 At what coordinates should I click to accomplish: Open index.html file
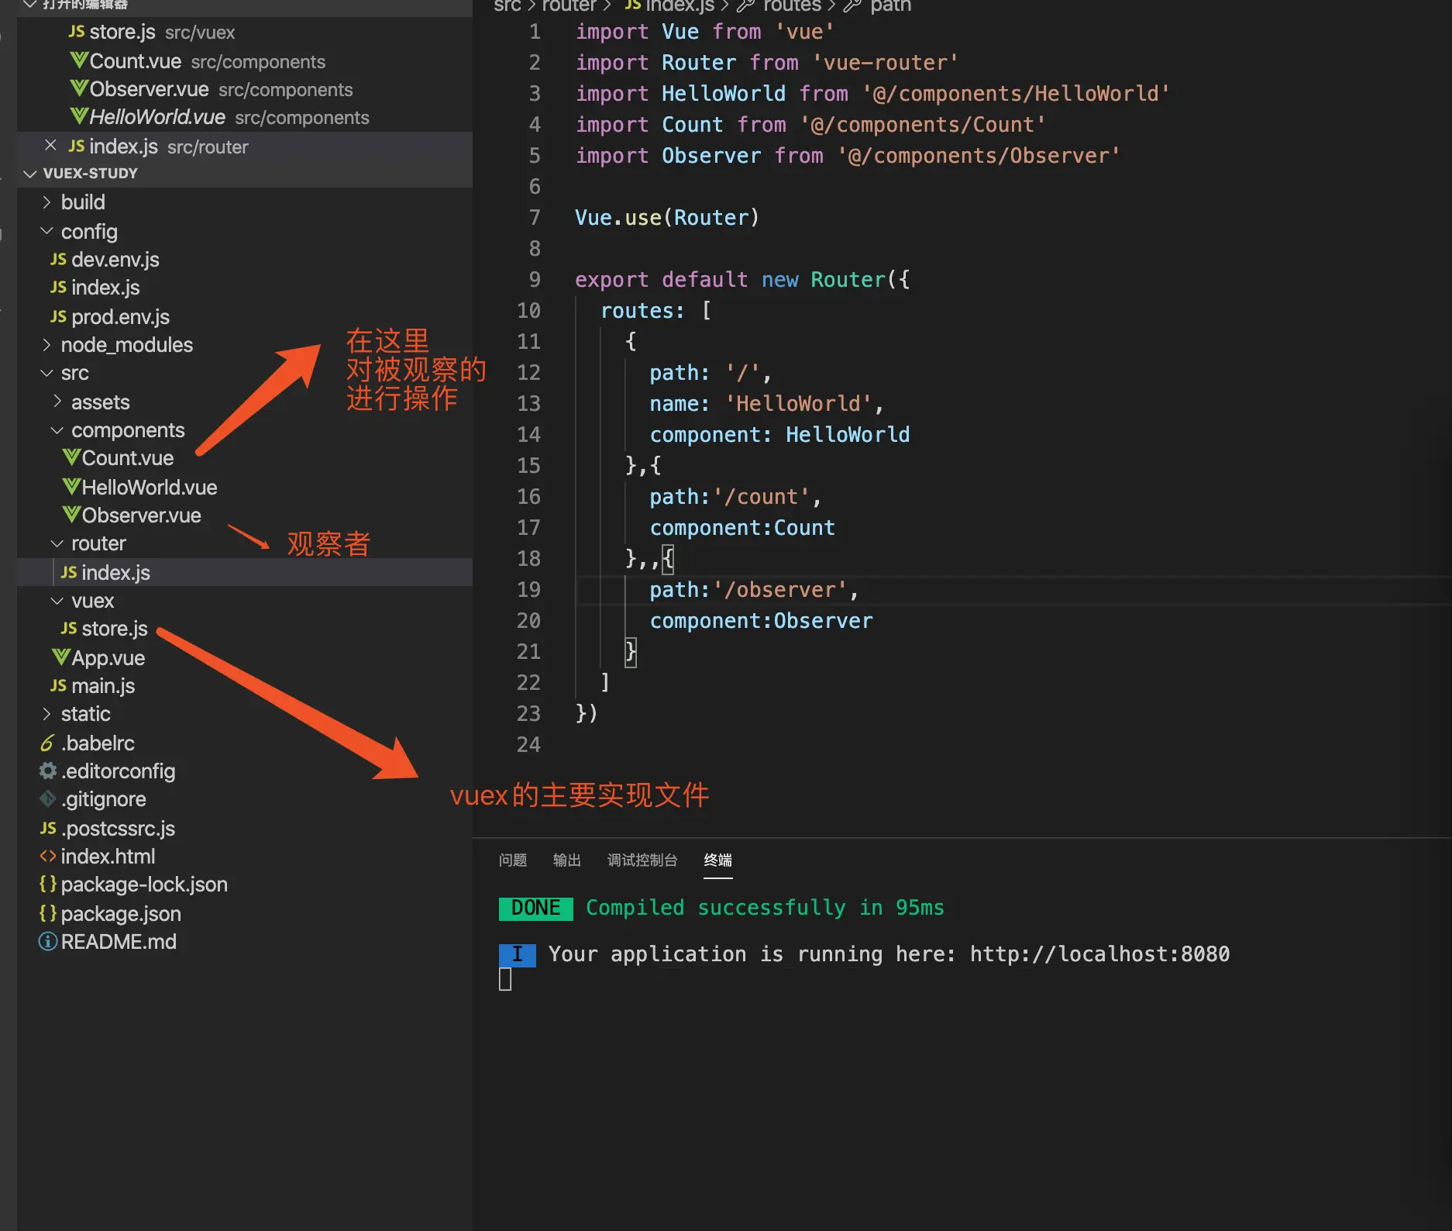108,857
